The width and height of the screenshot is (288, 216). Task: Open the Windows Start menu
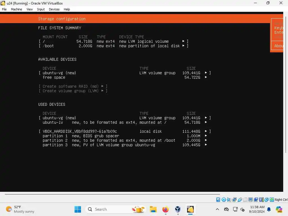pos(78,209)
